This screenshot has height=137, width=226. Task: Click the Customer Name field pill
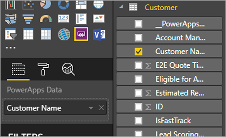(55, 108)
